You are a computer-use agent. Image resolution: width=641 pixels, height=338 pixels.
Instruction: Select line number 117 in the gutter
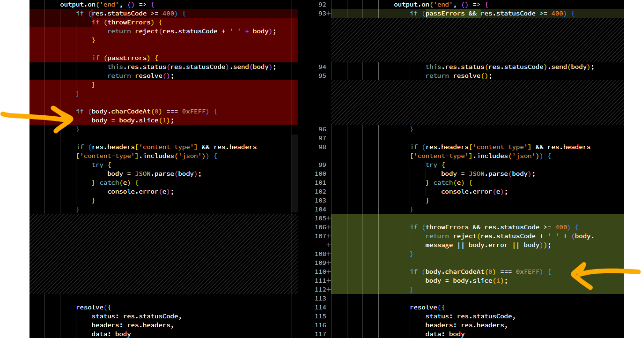tap(321, 334)
